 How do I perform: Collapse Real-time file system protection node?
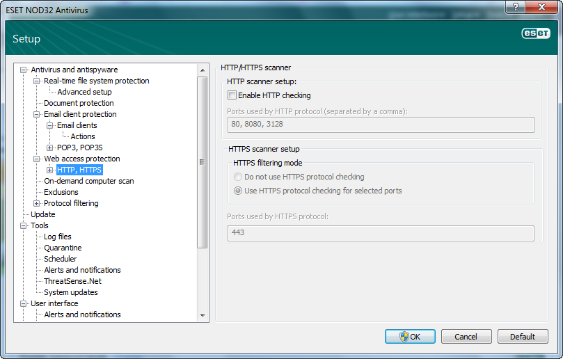(x=36, y=81)
